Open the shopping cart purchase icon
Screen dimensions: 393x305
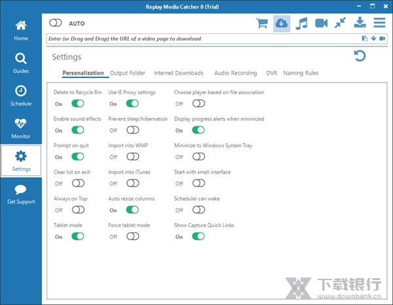(262, 24)
